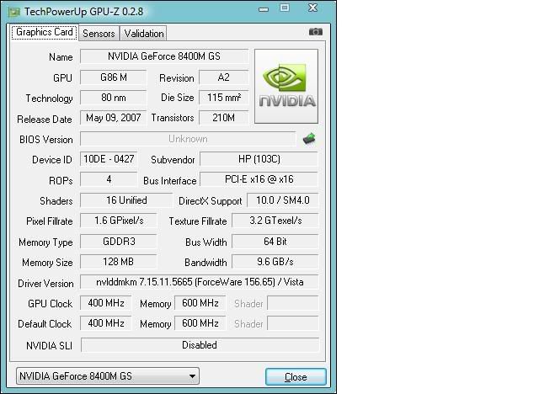
Task: Close window via title bar X
Action: point(312,8)
